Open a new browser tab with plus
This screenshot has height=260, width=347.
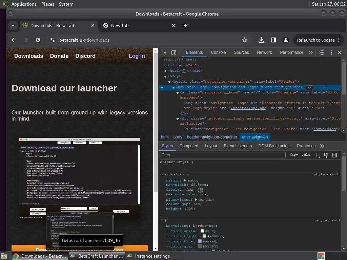click(186, 25)
